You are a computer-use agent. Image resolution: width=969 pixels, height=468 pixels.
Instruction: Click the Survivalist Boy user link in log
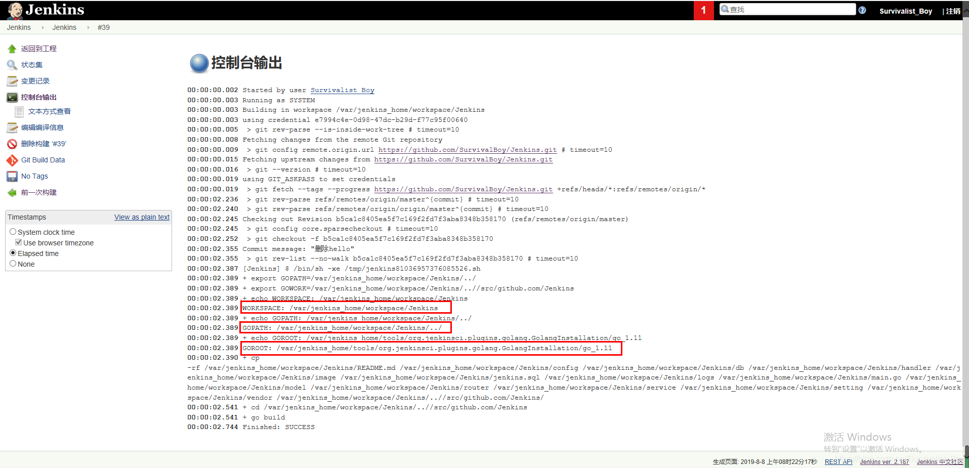pos(342,90)
